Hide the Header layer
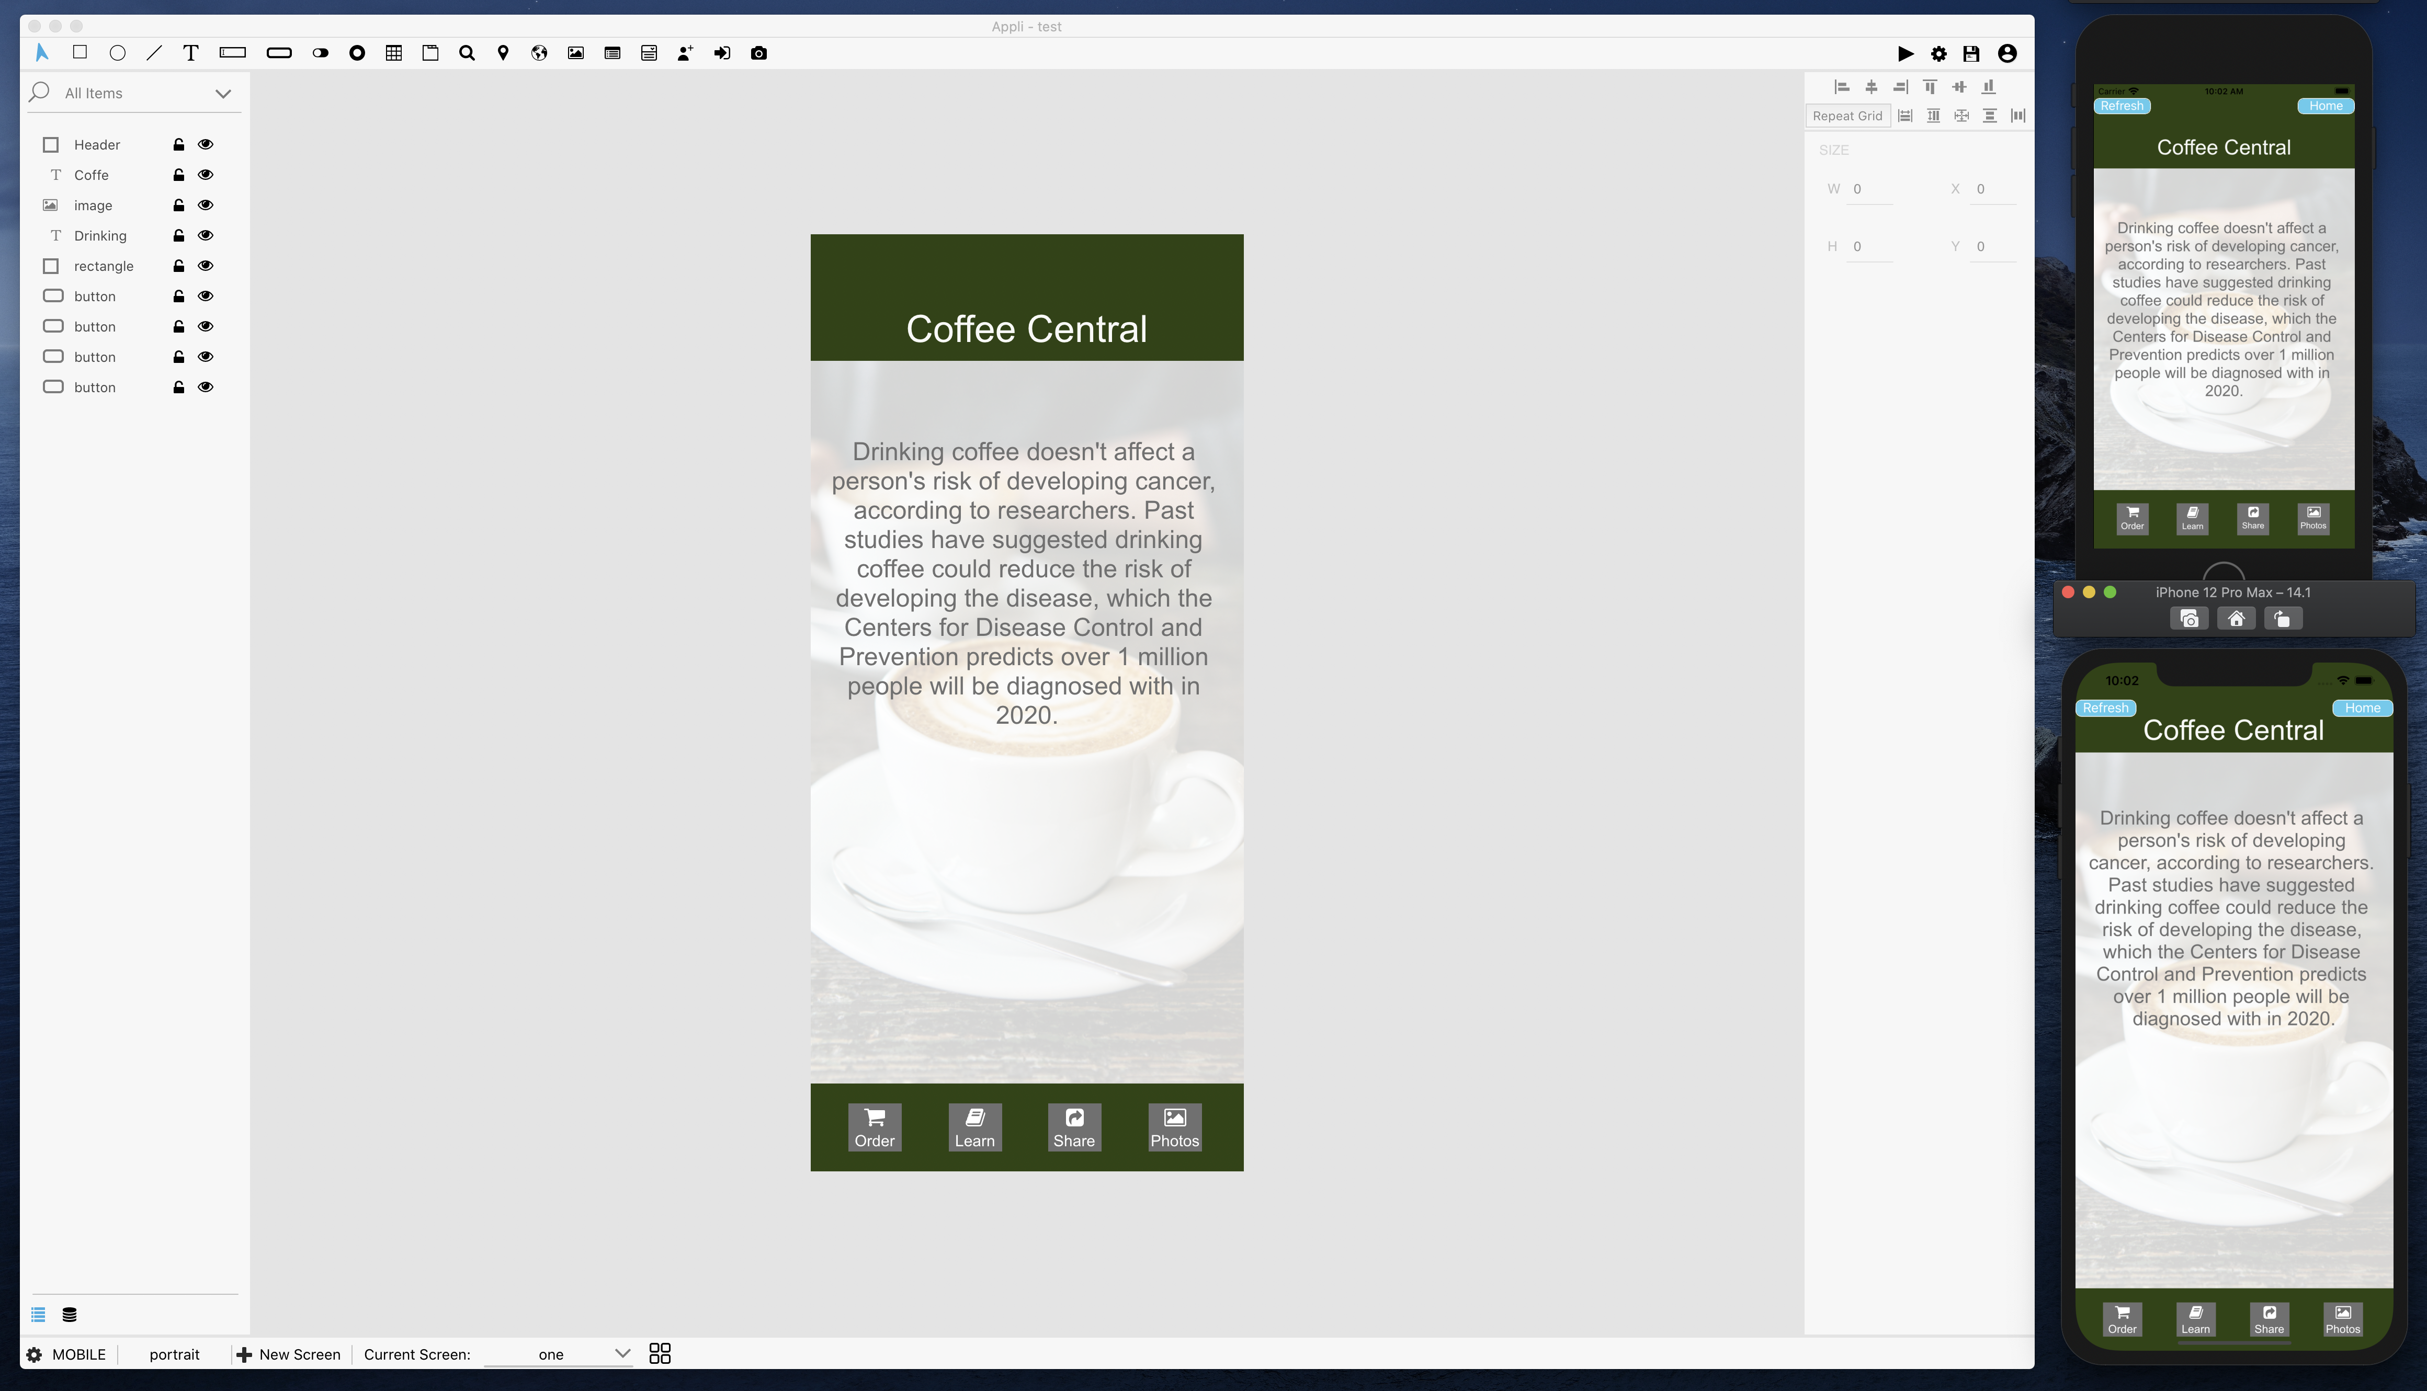Viewport: 2427px width, 1391px height. point(206,144)
